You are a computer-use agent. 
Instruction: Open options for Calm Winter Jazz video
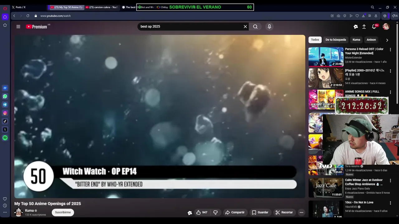pyautogui.click(x=390, y=181)
